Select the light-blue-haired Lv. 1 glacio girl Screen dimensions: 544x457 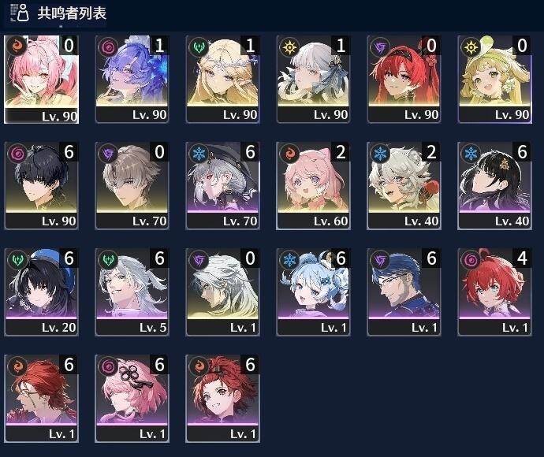[313, 292]
